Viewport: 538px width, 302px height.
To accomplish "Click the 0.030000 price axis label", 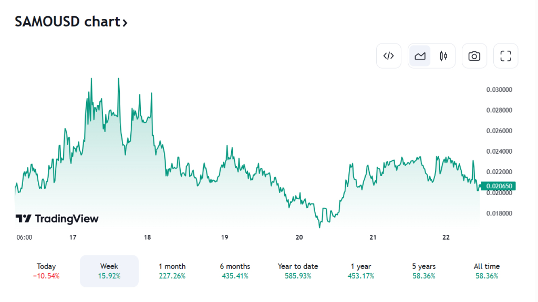I will (499, 90).
